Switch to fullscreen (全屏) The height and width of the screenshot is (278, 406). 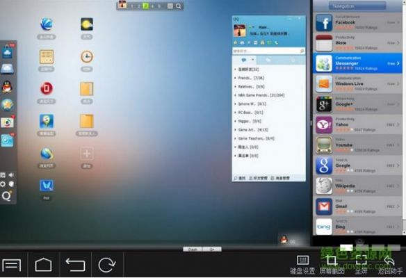click(361, 265)
